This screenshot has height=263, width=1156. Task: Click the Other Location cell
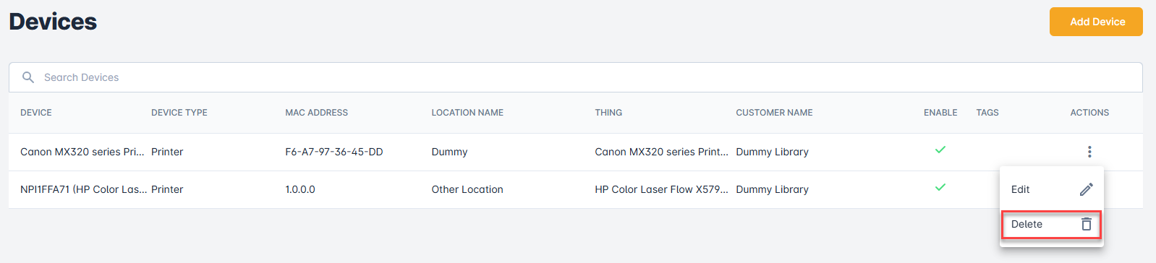[x=467, y=189]
